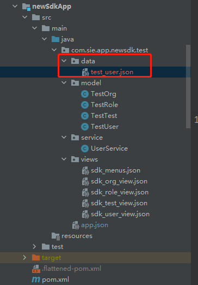The height and width of the screenshot is (285, 198).
Task: Expand the target folder
Action: [24, 258]
